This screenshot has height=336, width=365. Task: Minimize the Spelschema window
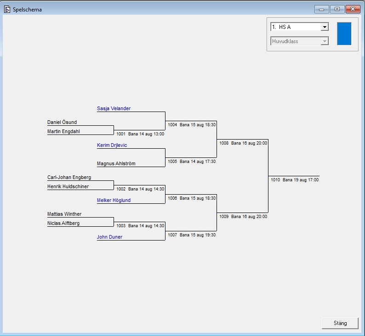click(x=321, y=9)
